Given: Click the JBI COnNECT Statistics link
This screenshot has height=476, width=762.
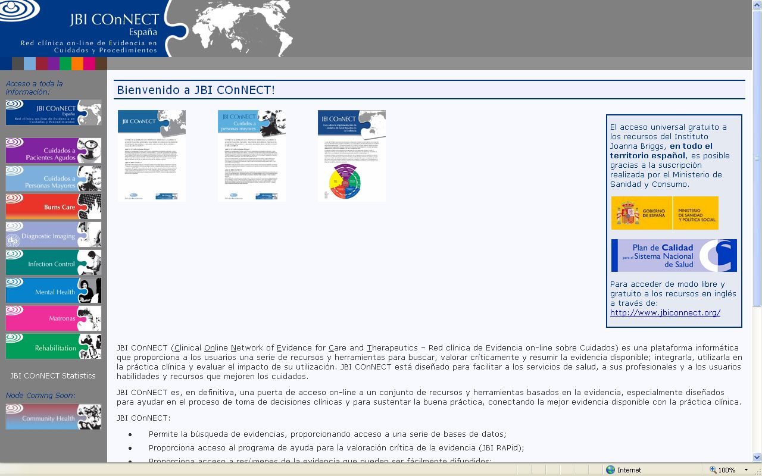Looking at the screenshot, I should click(x=52, y=375).
